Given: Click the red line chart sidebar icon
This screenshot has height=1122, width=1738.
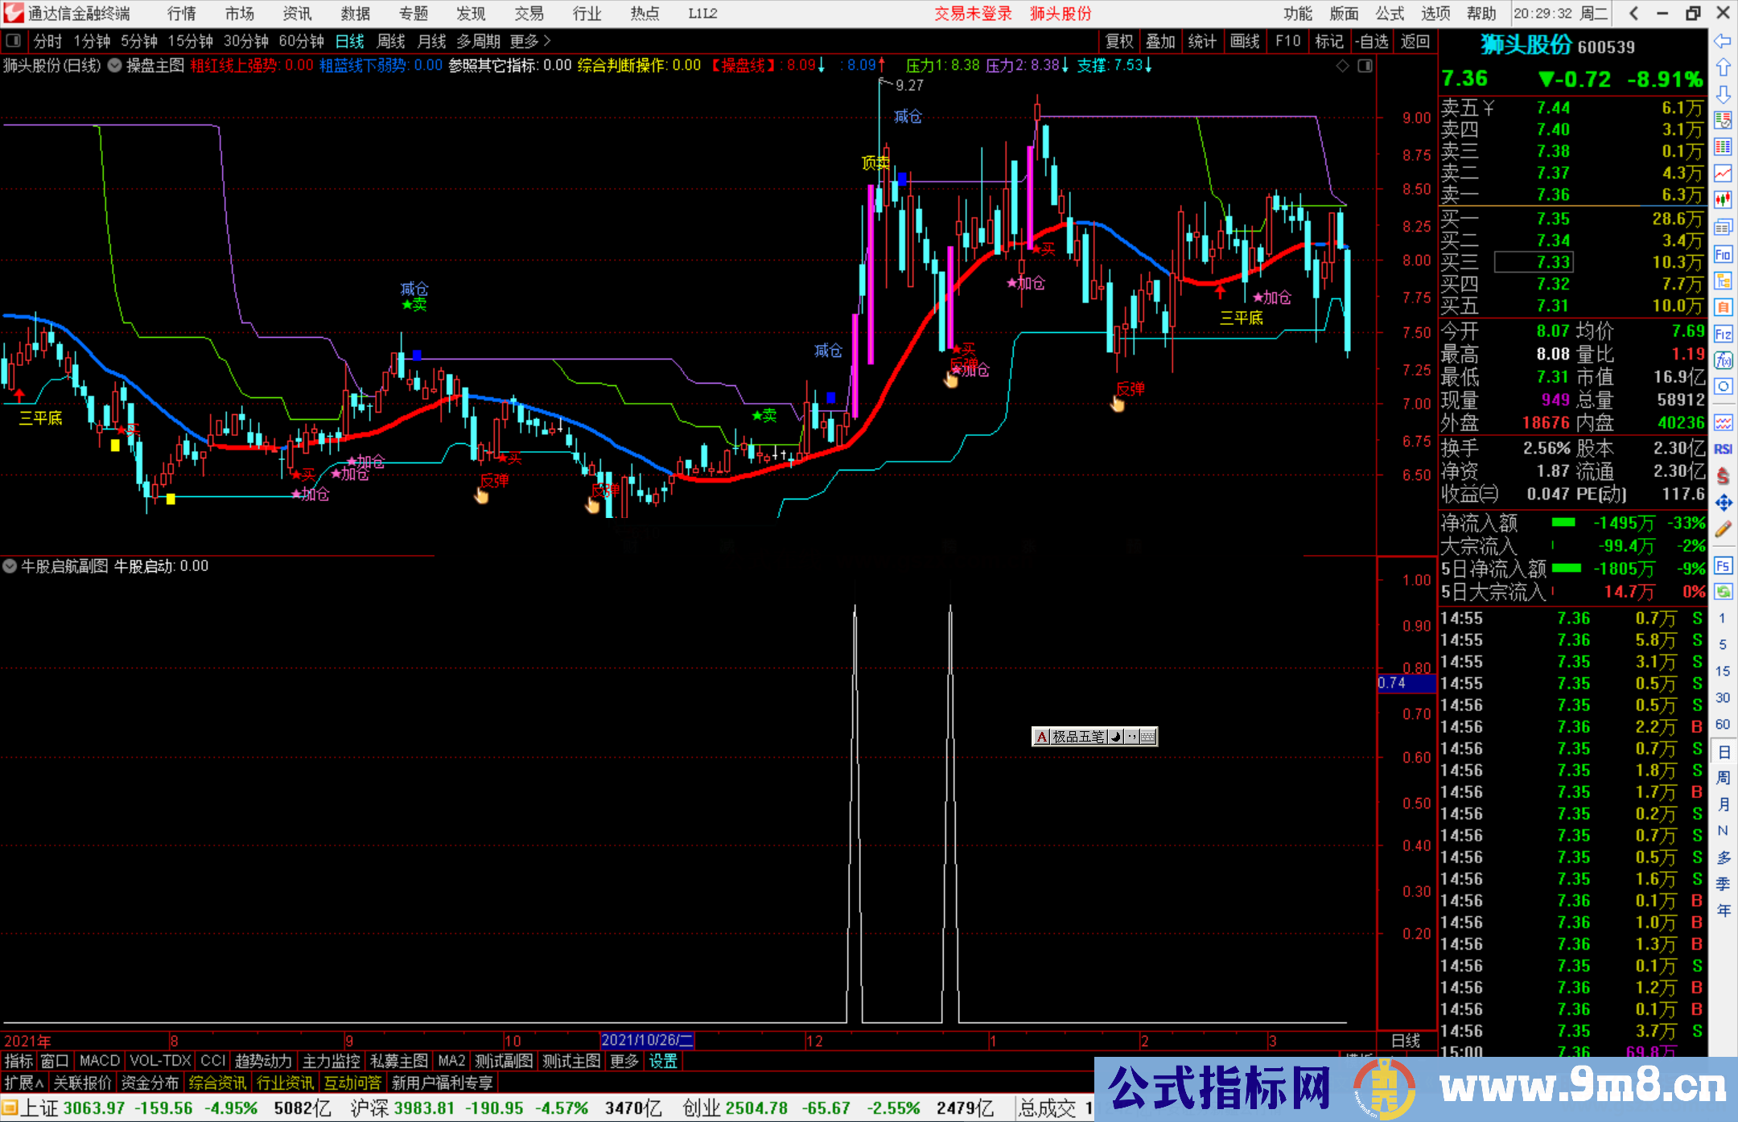Looking at the screenshot, I should coord(1723,173).
